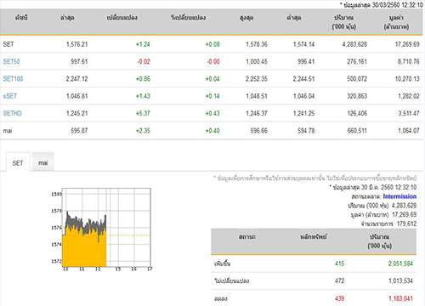
Task: Open the SET100 index link
Action: tap(13, 79)
